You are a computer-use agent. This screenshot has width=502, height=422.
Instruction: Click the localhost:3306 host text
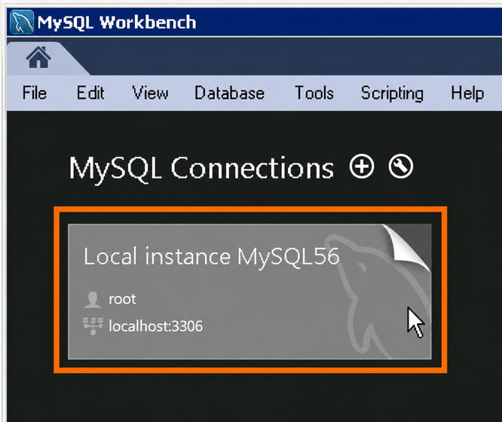[x=155, y=326]
